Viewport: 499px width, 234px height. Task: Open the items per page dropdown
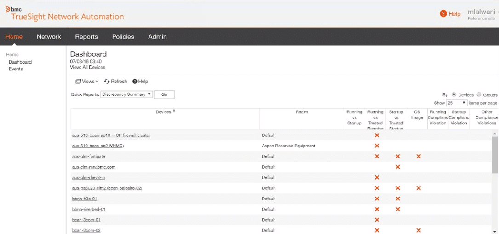(x=457, y=103)
